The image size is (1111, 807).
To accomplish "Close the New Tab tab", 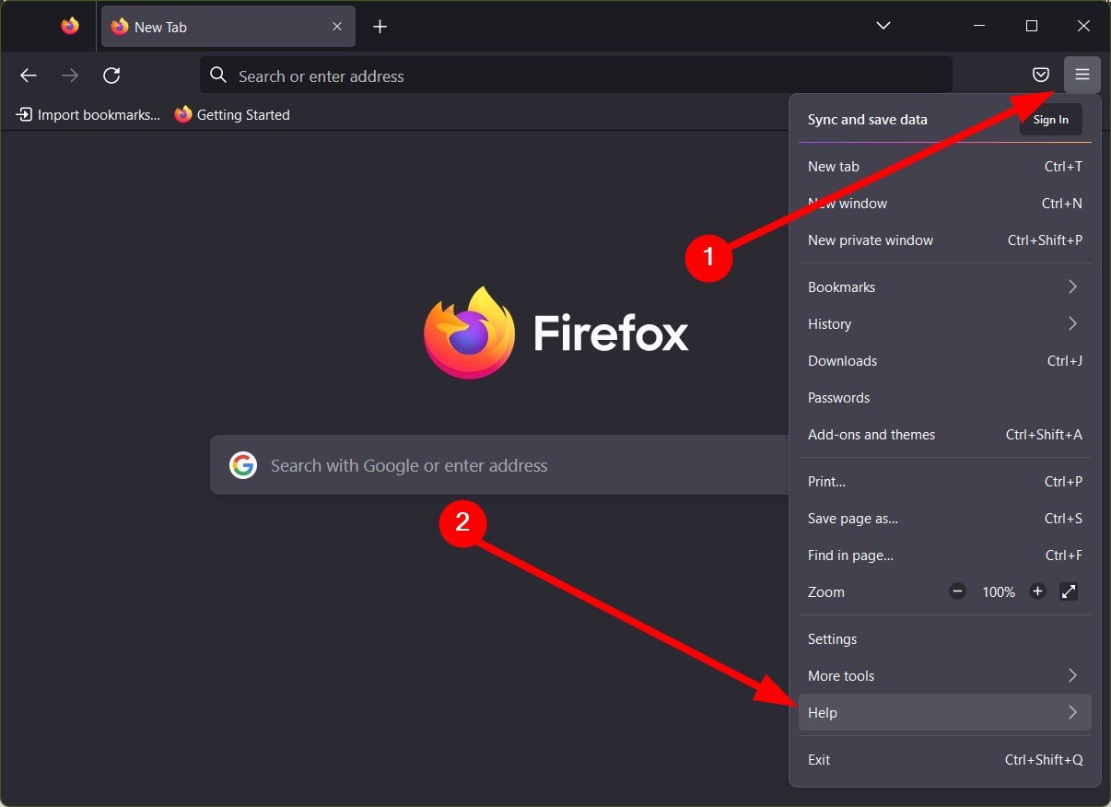I will click(337, 27).
